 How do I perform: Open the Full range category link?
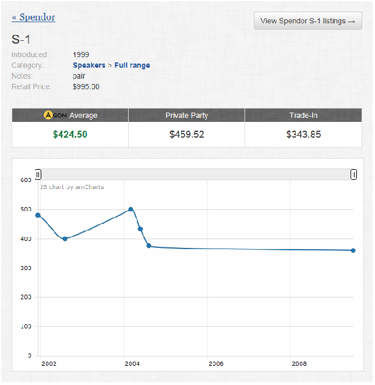click(x=132, y=65)
